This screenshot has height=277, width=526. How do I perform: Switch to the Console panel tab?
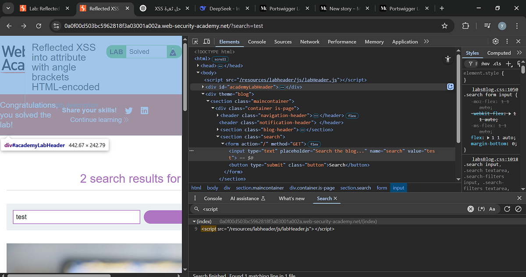(257, 42)
